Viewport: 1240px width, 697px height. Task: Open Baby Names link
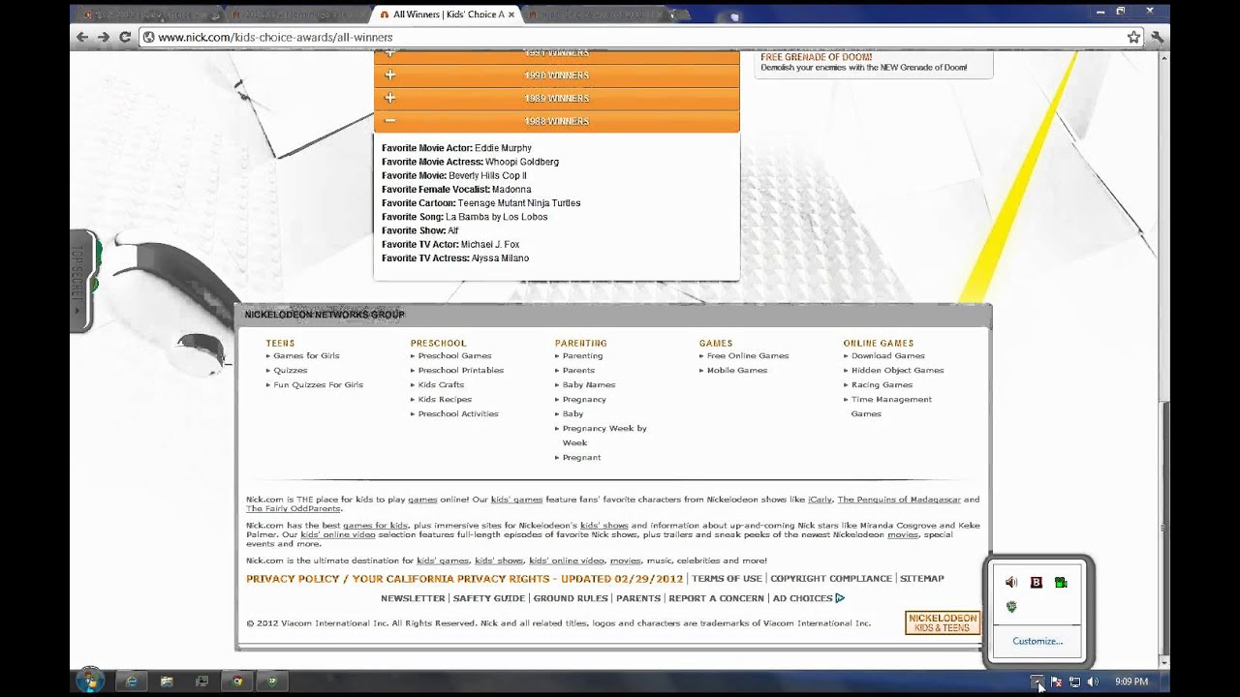[589, 384]
